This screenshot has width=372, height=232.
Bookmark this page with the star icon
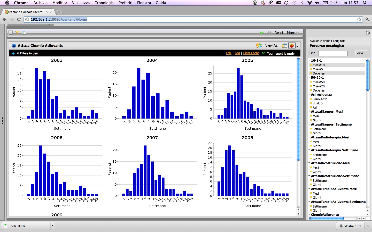tap(359, 19)
